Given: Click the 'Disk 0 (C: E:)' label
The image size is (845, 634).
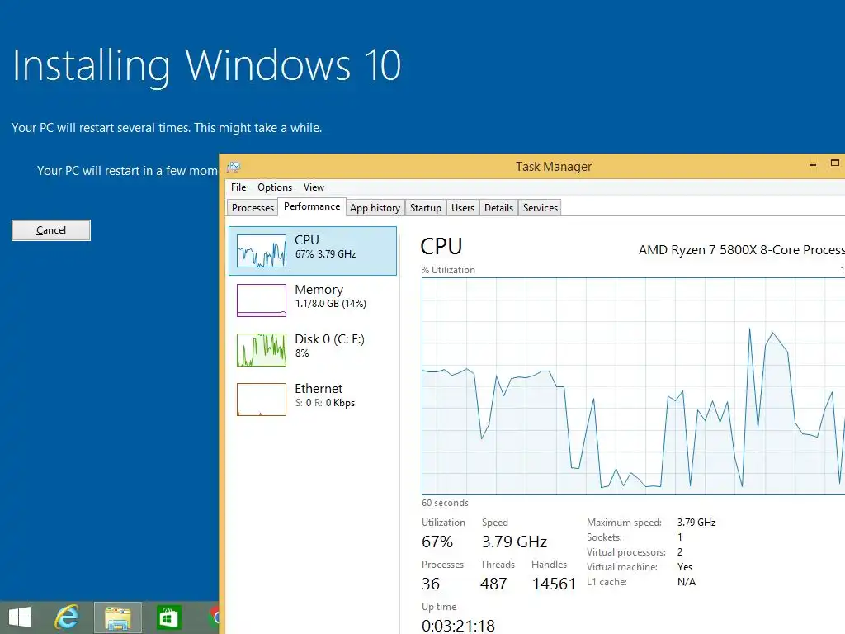Looking at the screenshot, I should coord(329,339).
